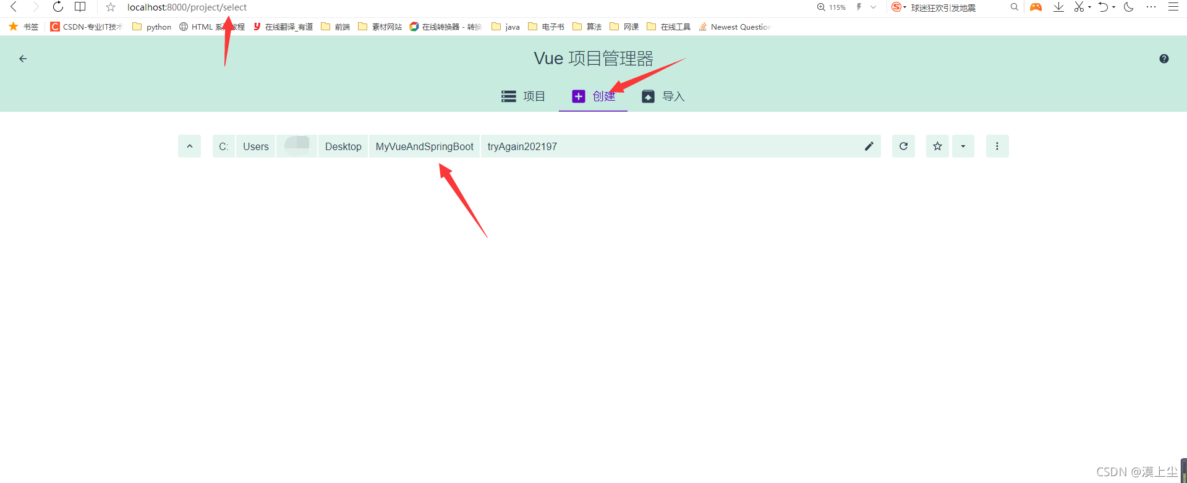The width and height of the screenshot is (1187, 483).
Task: Edit the folder path with pencil icon
Action: pos(869,146)
